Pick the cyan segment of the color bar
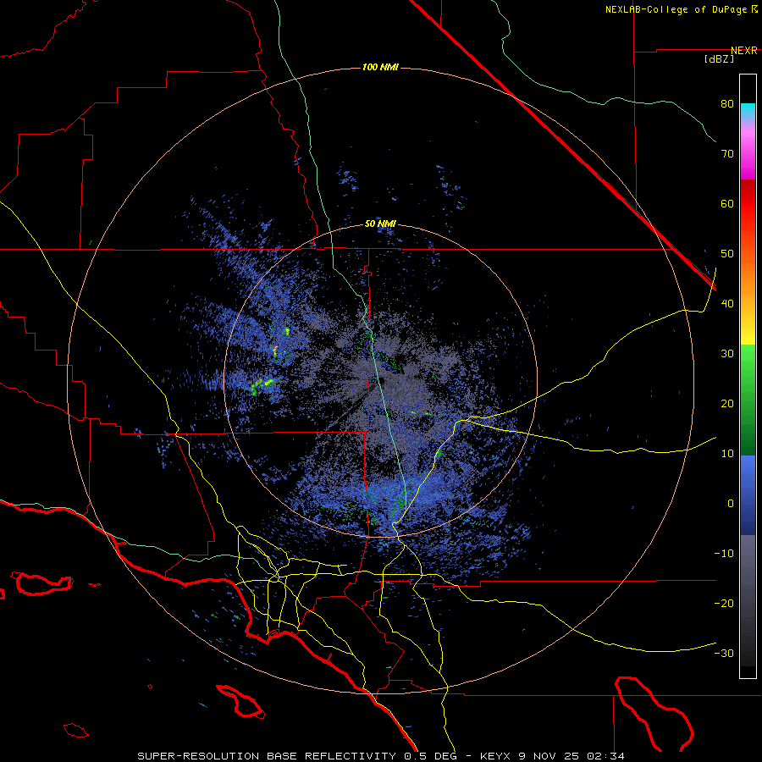 (748, 111)
